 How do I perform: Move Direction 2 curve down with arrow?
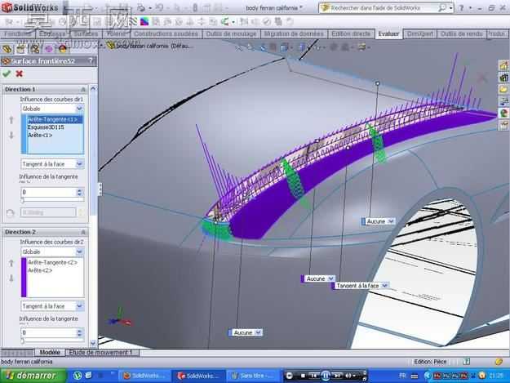pyautogui.click(x=11, y=278)
